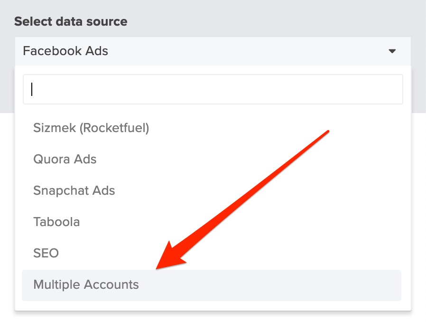This screenshot has height=322, width=426.
Task: Choose Sizmek (Rocketfuel) from the list
Action: 91,128
